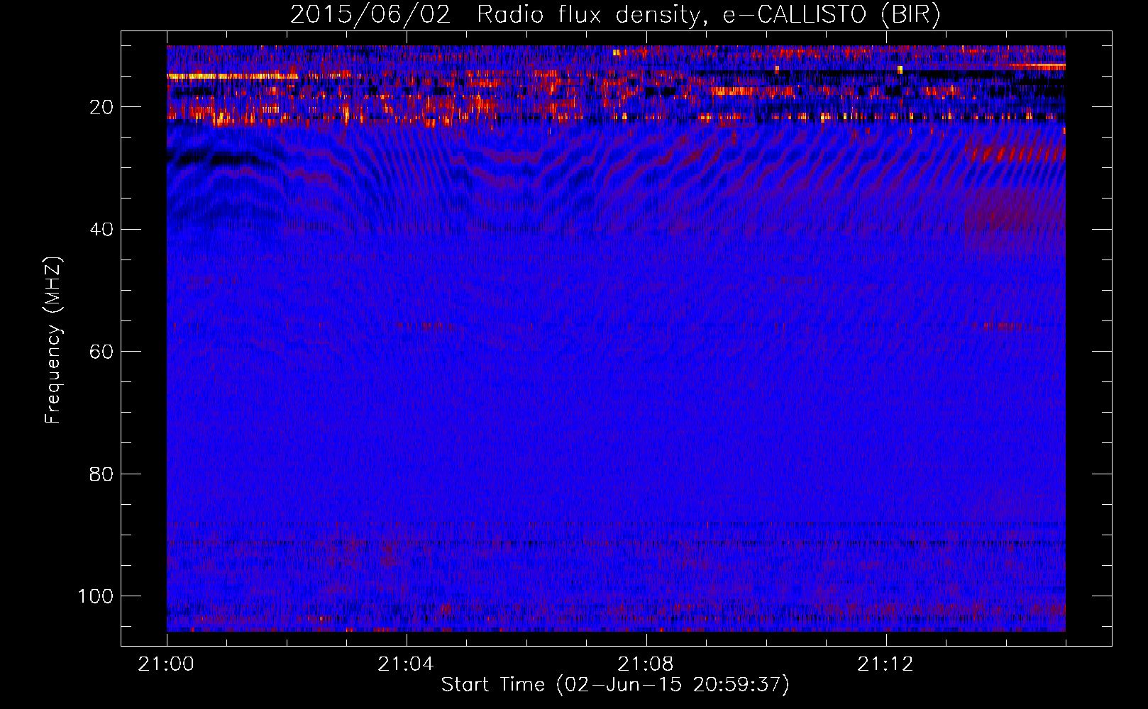The height and width of the screenshot is (709, 1148).
Task: Click the 20 frequency tick label
Action: [102, 107]
